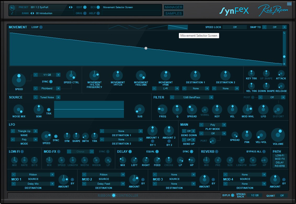Click the MOVEMENT >VOLUME knob
This screenshot has height=204, width=296.
[141, 76]
